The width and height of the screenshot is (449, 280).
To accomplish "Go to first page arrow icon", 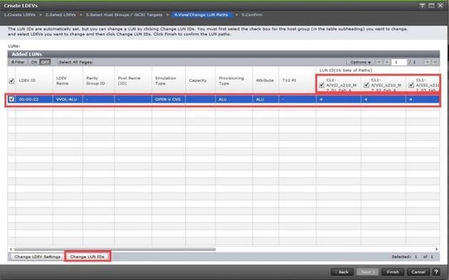I will pyautogui.click(x=379, y=62).
